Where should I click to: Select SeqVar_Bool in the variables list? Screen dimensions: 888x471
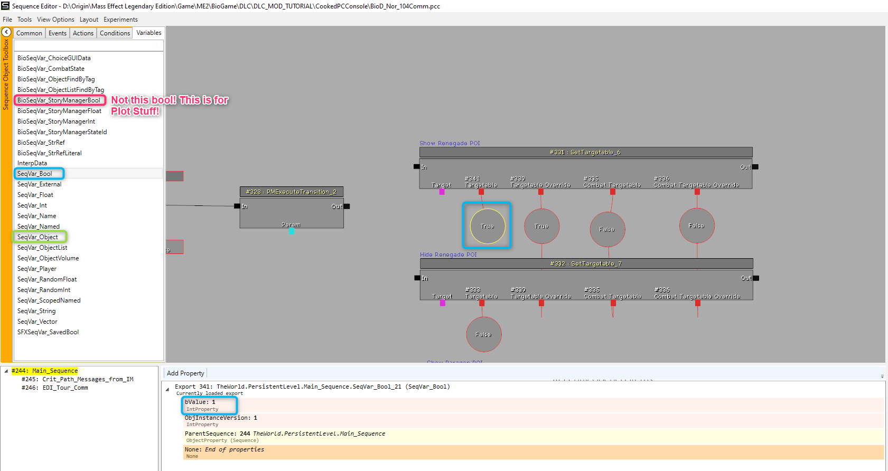35,174
